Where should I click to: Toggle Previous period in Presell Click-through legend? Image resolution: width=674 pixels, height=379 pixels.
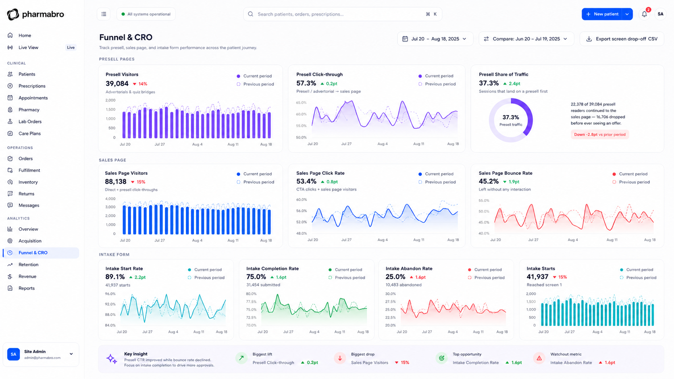[437, 84]
